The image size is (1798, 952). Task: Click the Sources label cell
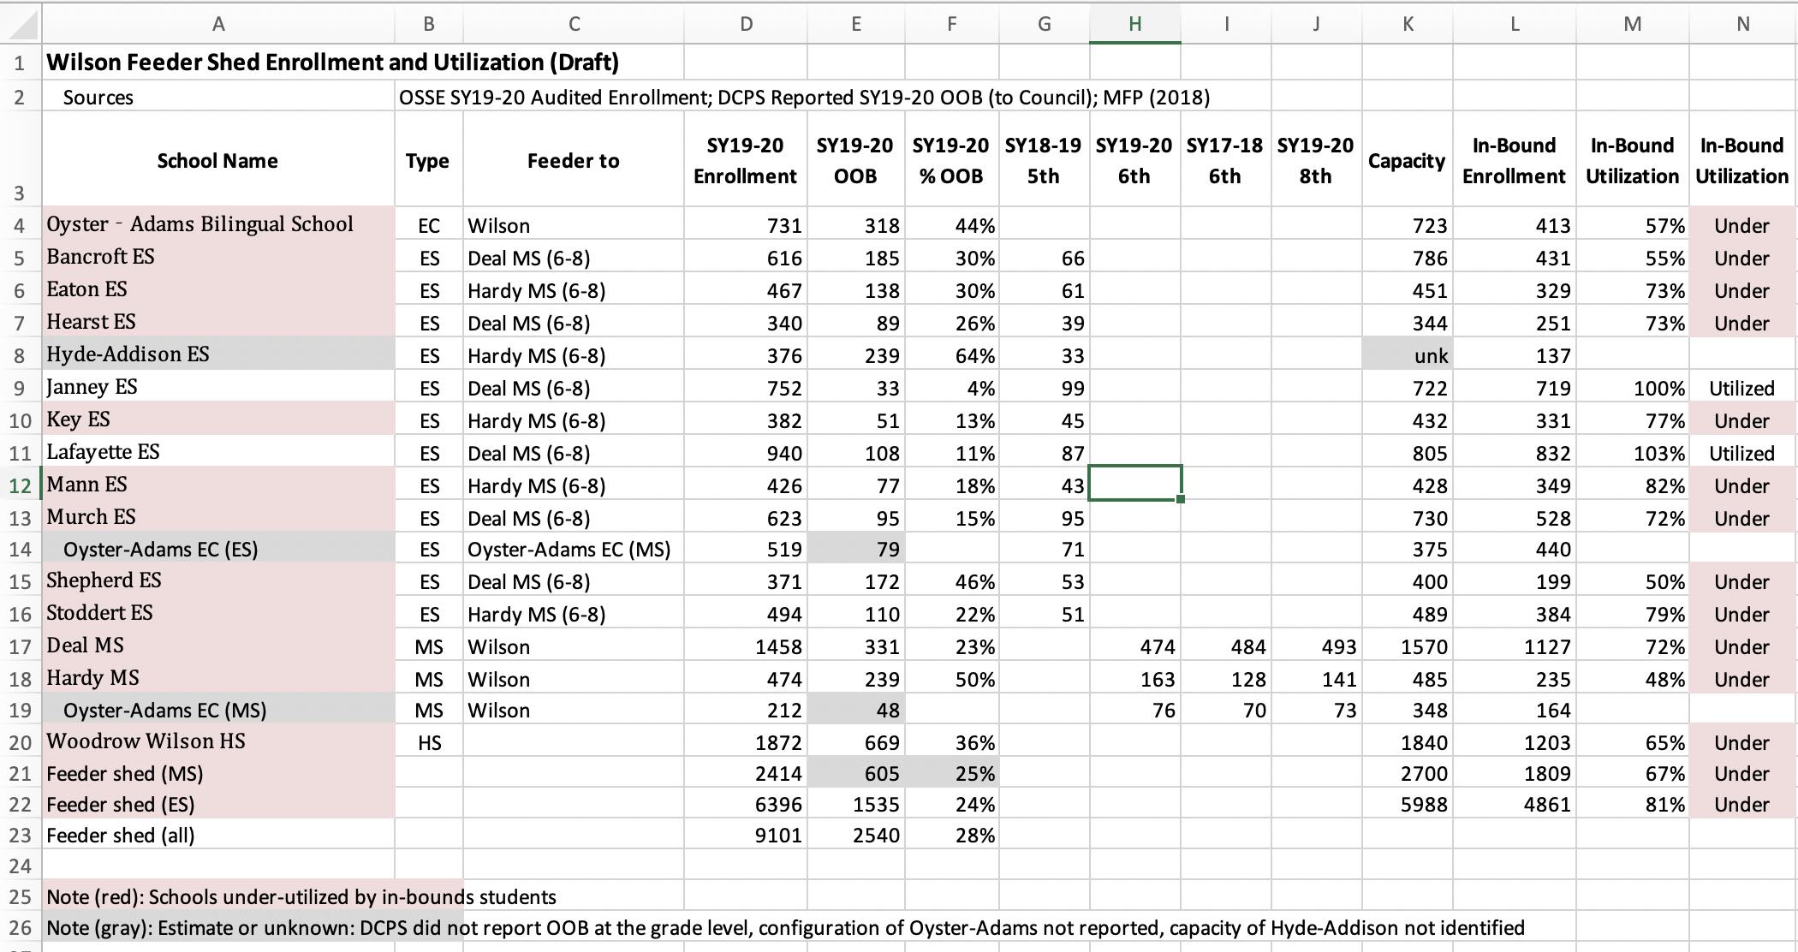point(98,97)
